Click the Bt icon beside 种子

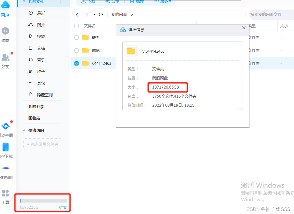point(31,71)
